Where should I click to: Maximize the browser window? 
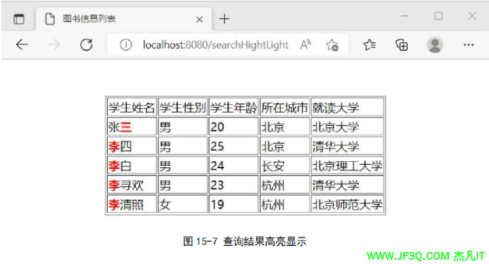pyautogui.click(x=438, y=16)
